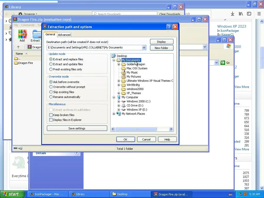The image size is (264, 198).
Task: Click the disk icon in WinRAR status bar
Action: point(15,148)
